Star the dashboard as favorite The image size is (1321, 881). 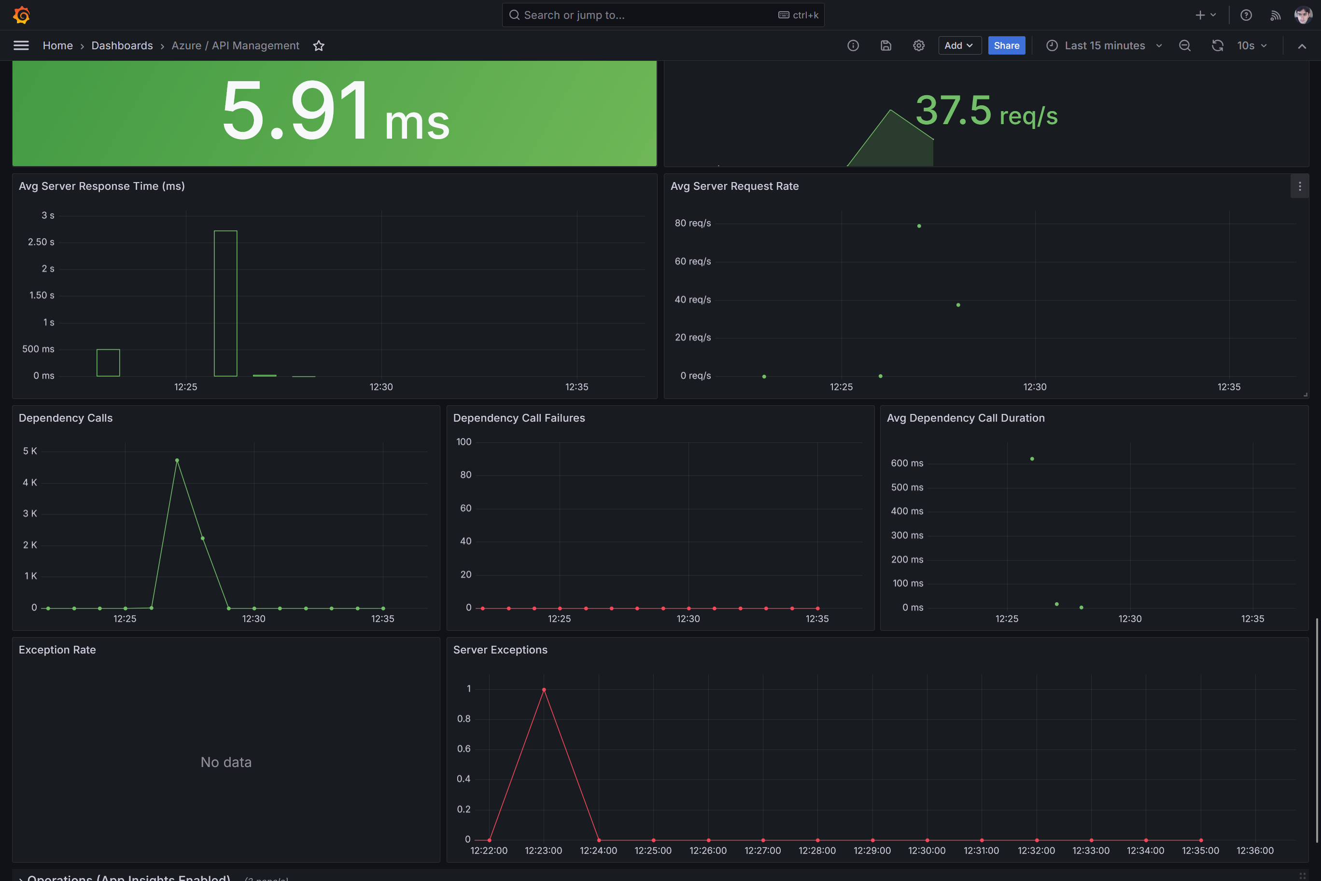(x=319, y=45)
